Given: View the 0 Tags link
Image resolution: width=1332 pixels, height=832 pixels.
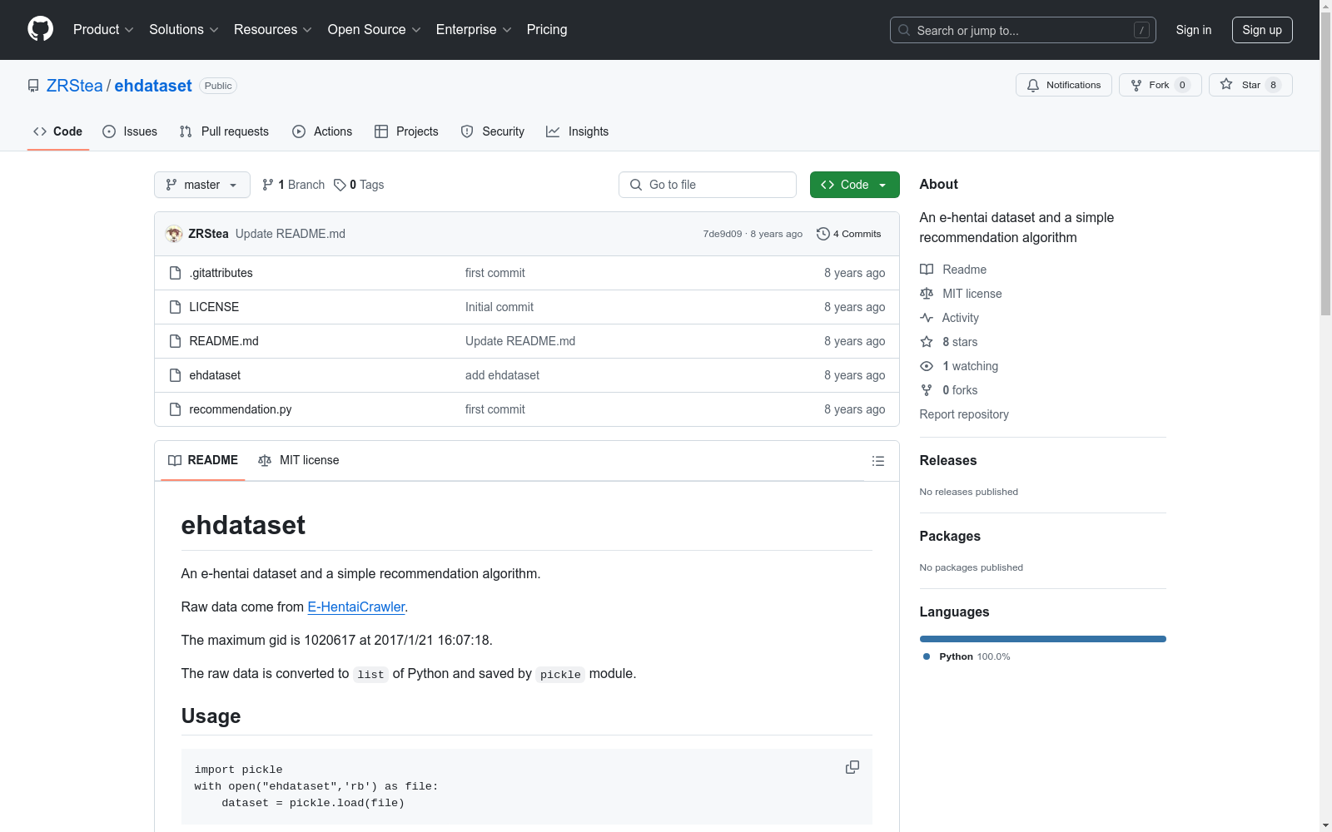Looking at the screenshot, I should pos(359,185).
